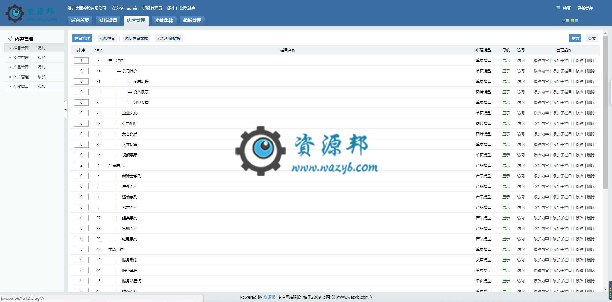This screenshot has height=302, width=612.
Task: Click 添加内容 for the 都市系列 row
Action: [x=541, y=208]
